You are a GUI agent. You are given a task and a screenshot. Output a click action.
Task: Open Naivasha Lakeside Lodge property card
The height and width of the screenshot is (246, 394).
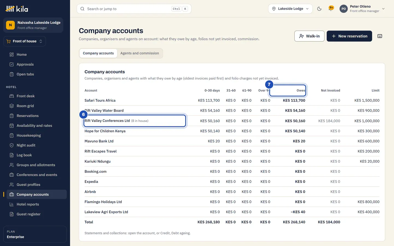point(33,25)
